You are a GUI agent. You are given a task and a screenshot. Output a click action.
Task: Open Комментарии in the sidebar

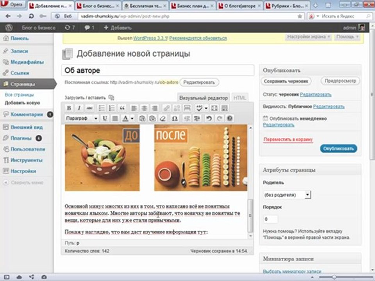[x=27, y=114]
